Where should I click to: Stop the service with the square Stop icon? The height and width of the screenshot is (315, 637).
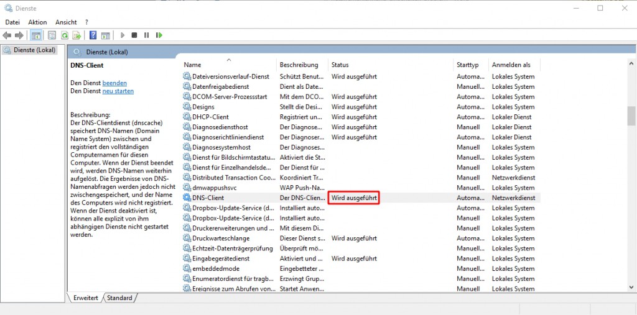(x=134, y=35)
